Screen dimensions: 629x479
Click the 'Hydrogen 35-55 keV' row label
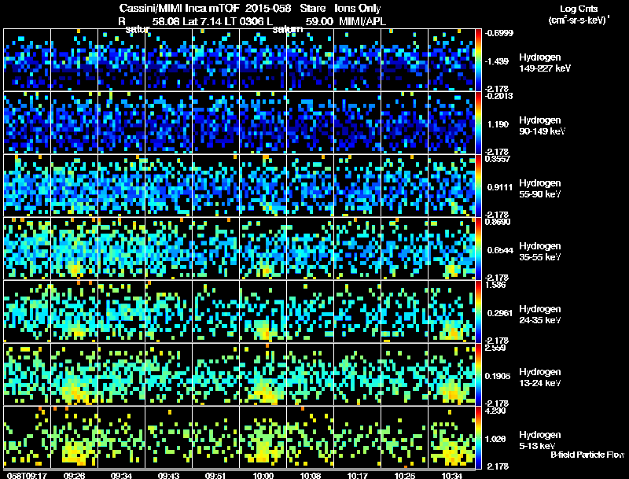click(x=539, y=252)
